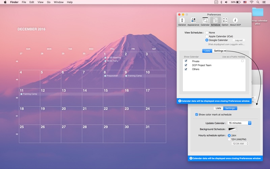Click the Spotlight search icon in menu bar

(x=258, y=2)
